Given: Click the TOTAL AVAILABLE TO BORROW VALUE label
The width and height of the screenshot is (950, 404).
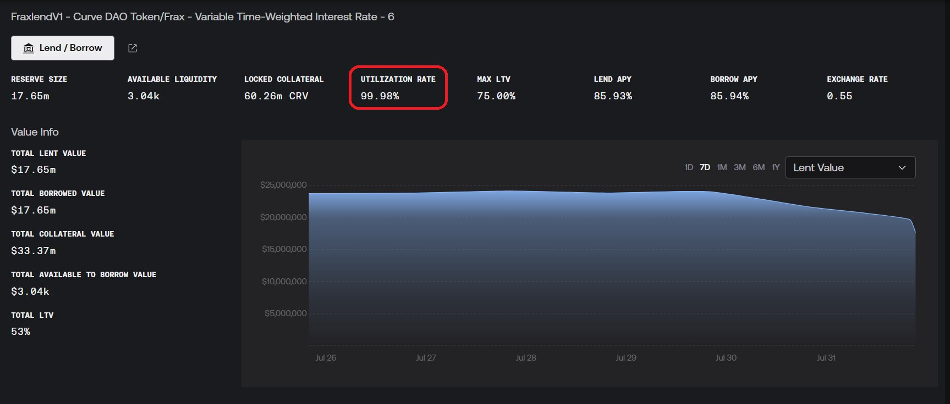Looking at the screenshot, I should coord(84,274).
